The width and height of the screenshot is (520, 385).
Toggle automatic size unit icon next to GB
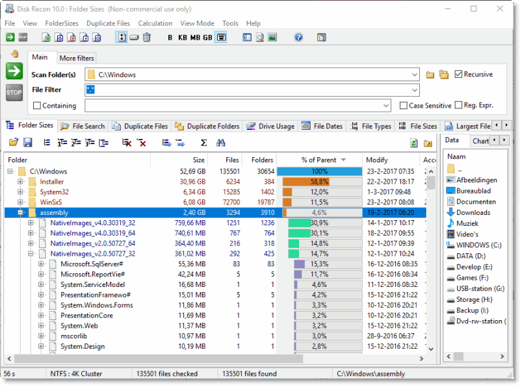221,38
